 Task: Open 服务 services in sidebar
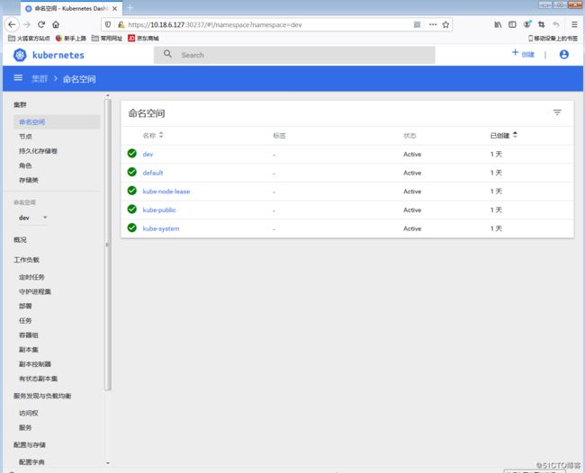[25, 427]
